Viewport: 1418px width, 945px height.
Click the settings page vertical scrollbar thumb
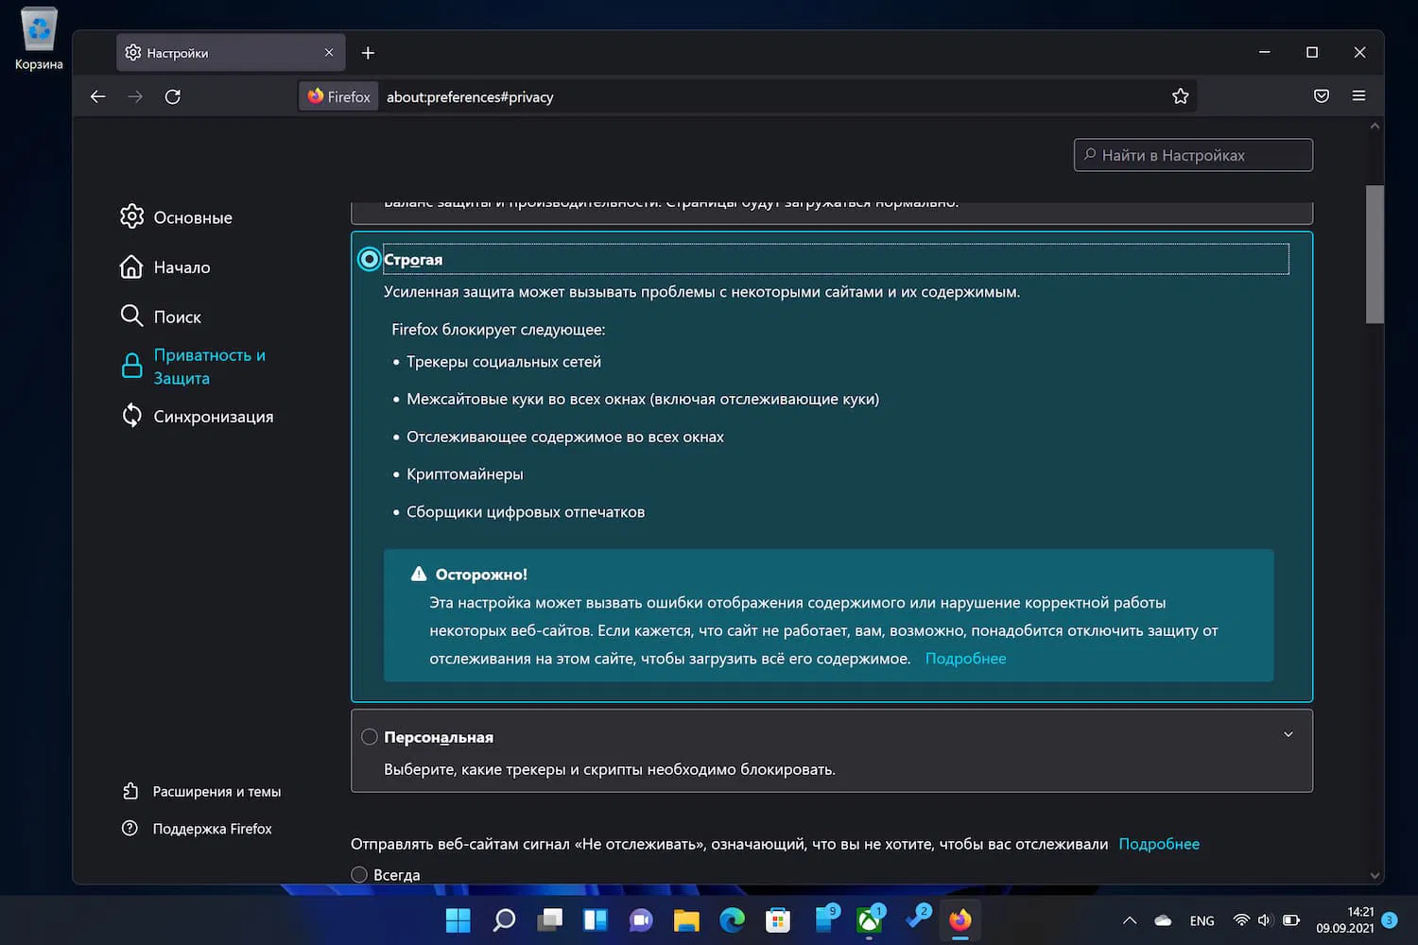(x=1375, y=255)
